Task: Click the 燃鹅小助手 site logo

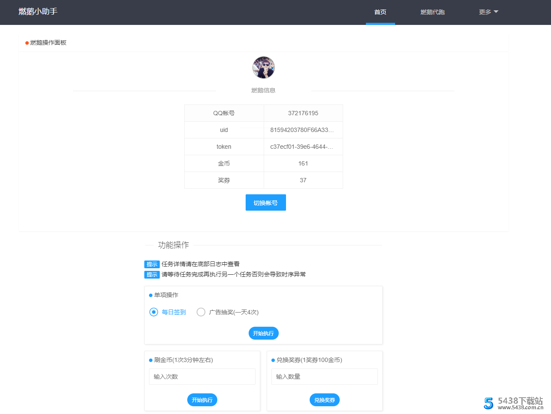Action: [x=38, y=12]
